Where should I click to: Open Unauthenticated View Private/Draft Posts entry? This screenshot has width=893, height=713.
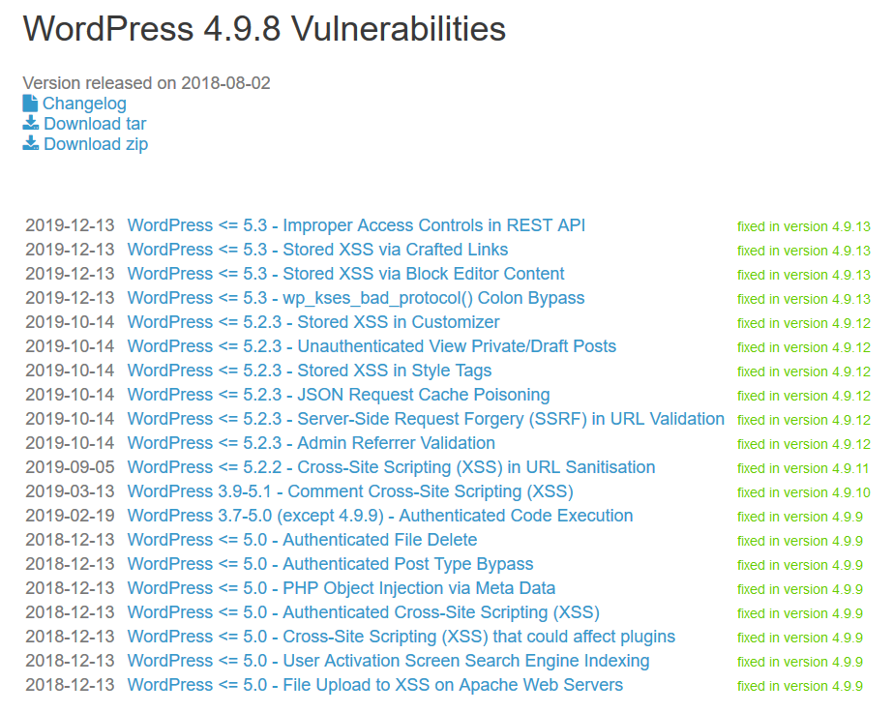pyautogui.click(x=372, y=346)
